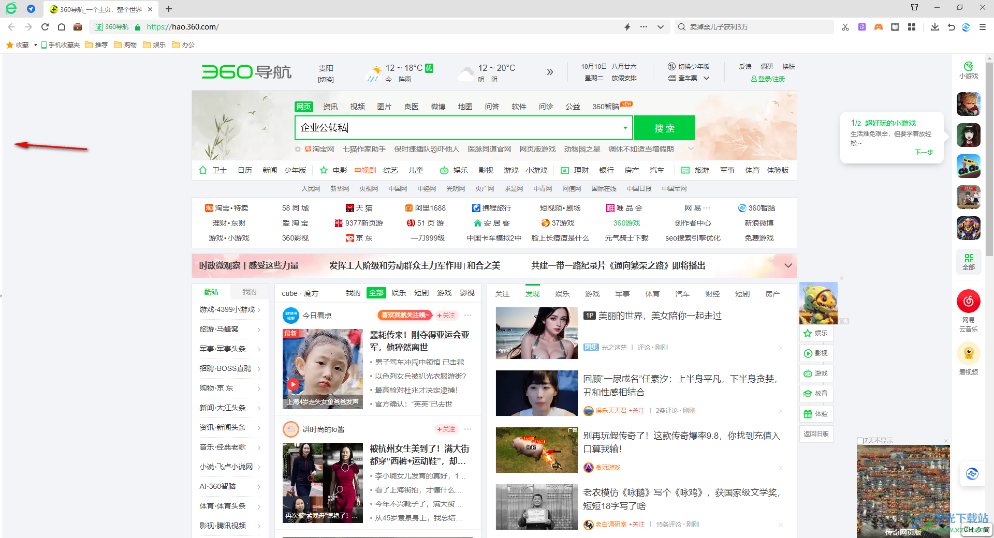Screen dimensions: 994x538
Task: Click the lightning speed mode icon
Action: coord(627,27)
